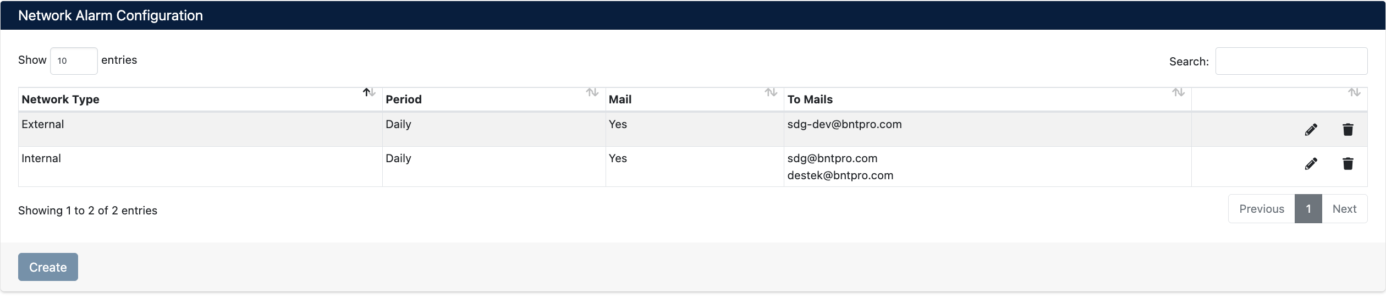Click the External network type cell
Screen dimensions: 1386x298
pyautogui.click(x=43, y=124)
